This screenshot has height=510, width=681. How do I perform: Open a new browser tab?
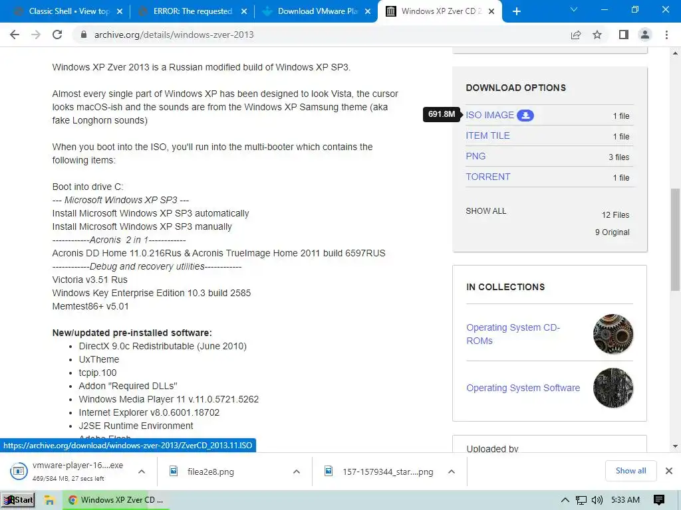[516, 11]
